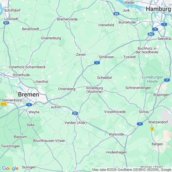Click the Bremervörde town label
This screenshot has width=172, height=172.
pos(67,19)
